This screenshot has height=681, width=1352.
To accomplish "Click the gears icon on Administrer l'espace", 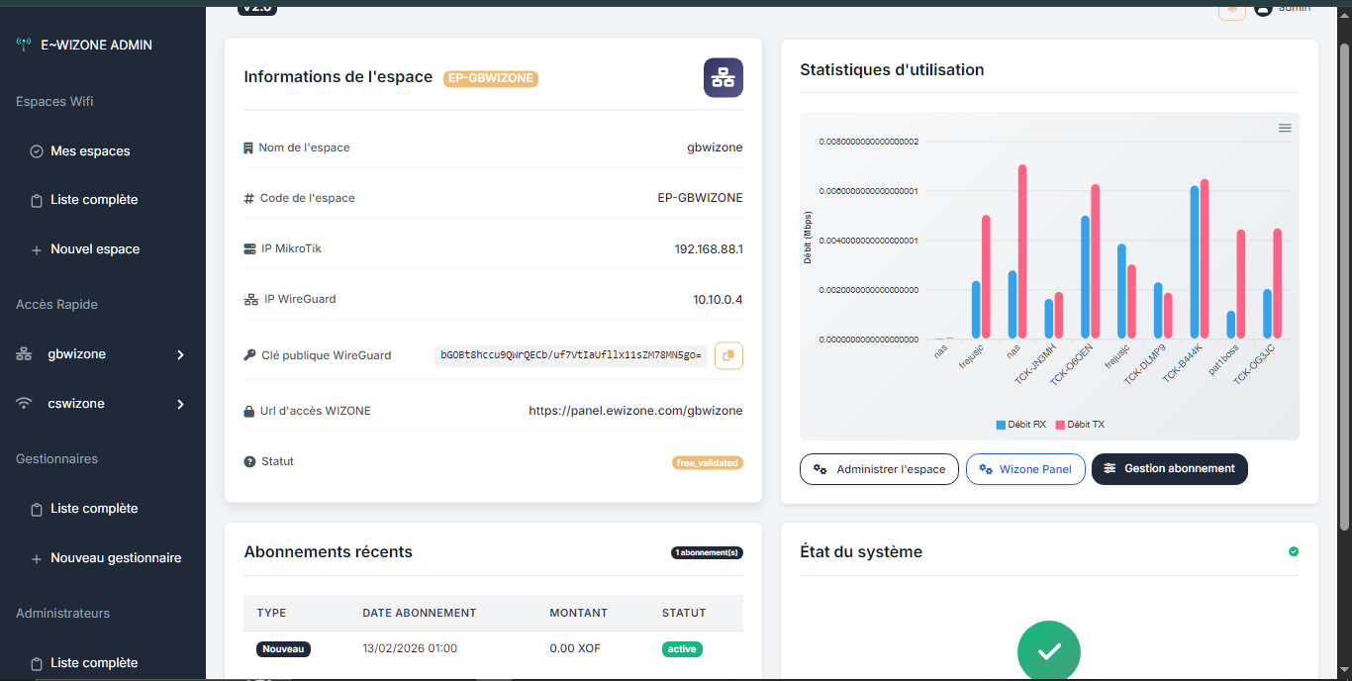I will (820, 469).
